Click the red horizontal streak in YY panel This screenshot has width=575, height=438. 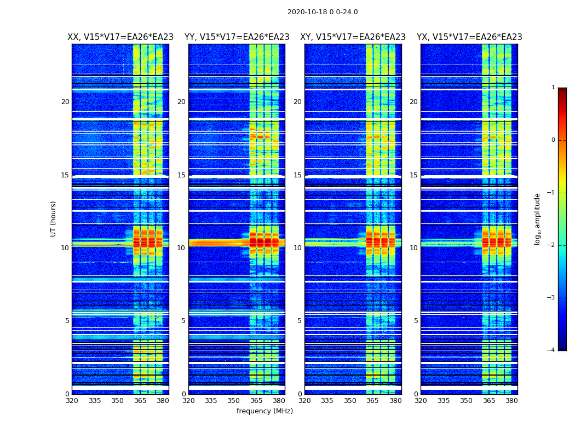click(x=219, y=243)
